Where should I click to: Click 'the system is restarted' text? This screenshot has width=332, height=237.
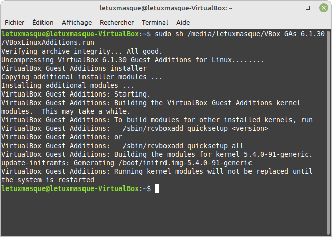click(x=48, y=180)
